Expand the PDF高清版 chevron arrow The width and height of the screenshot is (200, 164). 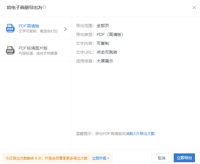(x=66, y=29)
